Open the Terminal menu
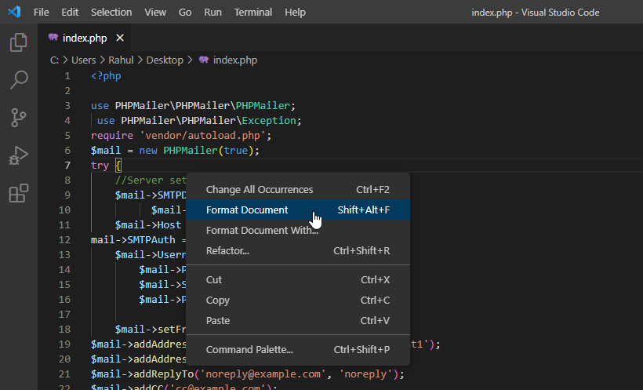643x390 pixels. click(x=253, y=13)
